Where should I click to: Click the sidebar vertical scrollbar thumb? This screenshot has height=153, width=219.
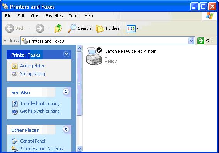[79, 84]
